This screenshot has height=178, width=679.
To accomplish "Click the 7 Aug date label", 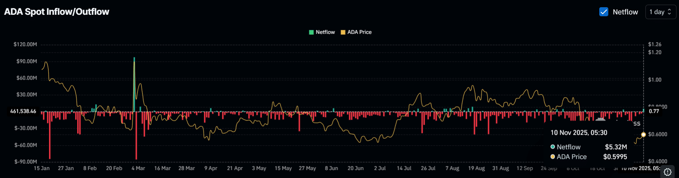I will (x=452, y=168).
